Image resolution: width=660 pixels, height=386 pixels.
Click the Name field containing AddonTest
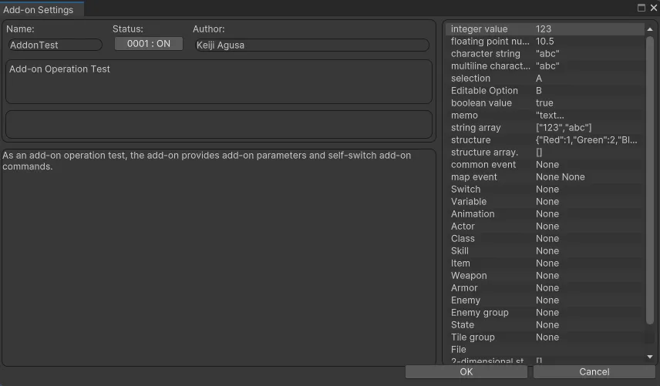click(55, 45)
